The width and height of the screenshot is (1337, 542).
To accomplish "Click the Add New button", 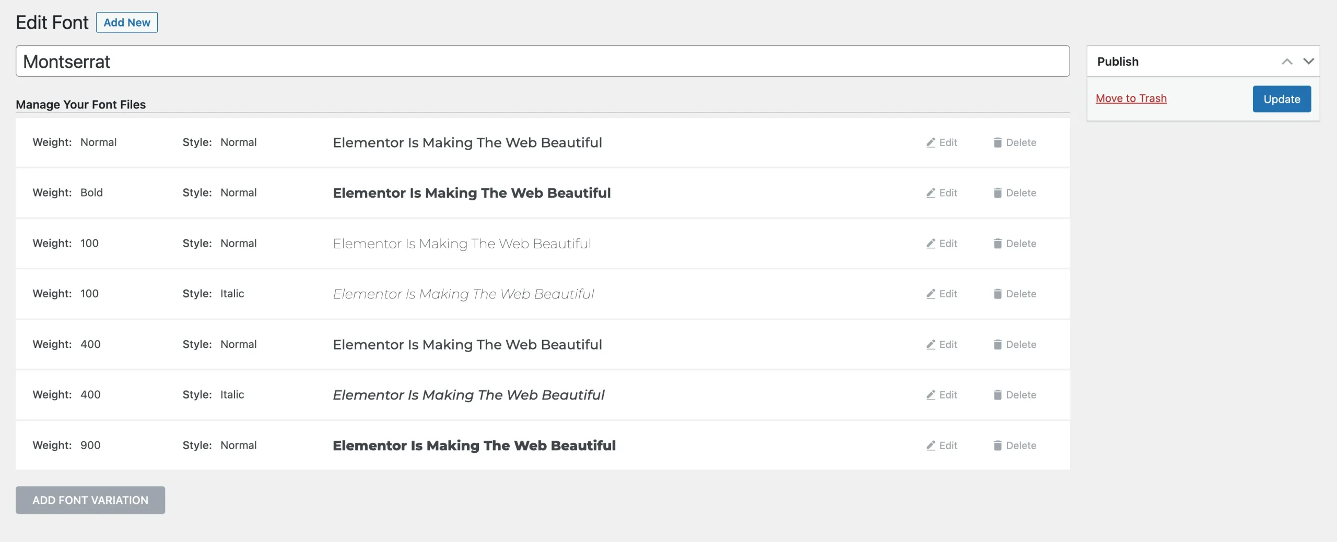I will pos(126,22).
